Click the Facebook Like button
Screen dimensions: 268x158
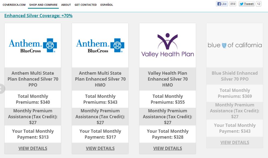pyautogui.click(x=222, y=4)
